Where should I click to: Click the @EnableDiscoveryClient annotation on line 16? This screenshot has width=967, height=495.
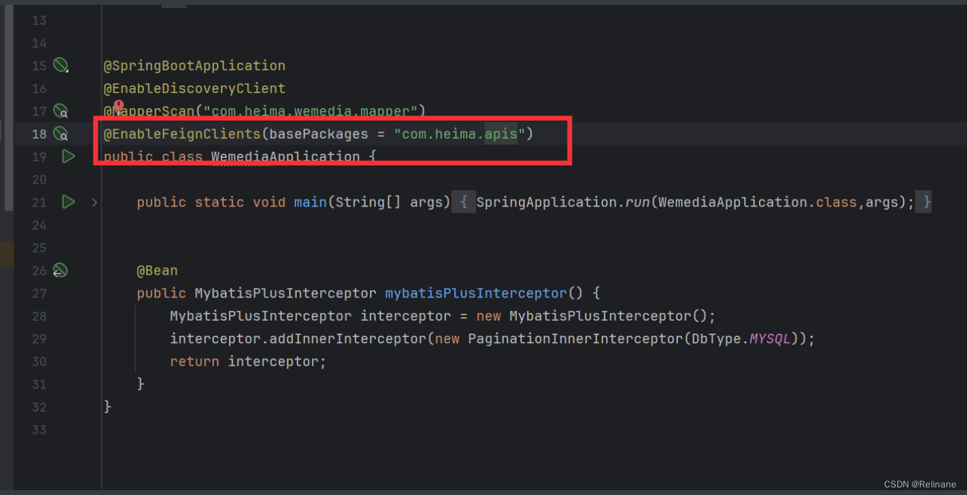[x=194, y=88]
